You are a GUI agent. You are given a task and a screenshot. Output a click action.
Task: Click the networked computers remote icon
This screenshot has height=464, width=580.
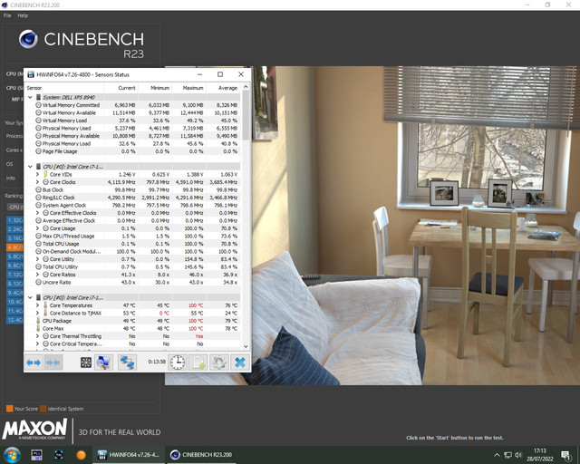[x=127, y=362]
